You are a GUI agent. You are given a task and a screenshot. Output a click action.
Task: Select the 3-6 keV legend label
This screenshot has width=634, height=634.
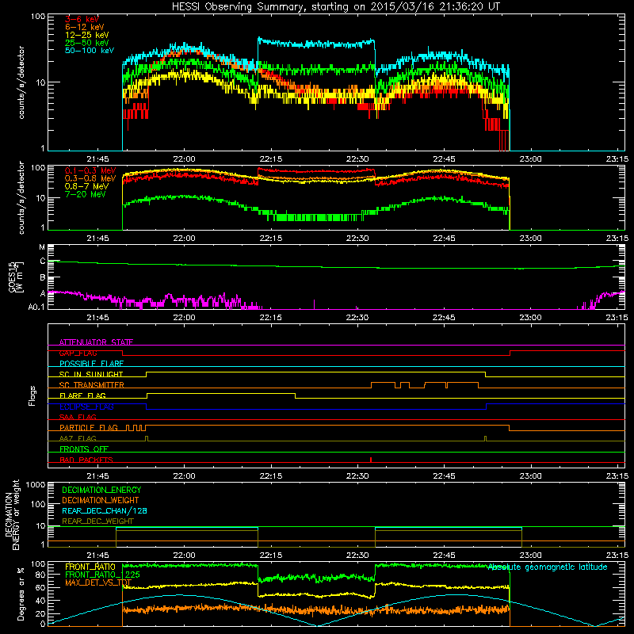tap(82, 19)
